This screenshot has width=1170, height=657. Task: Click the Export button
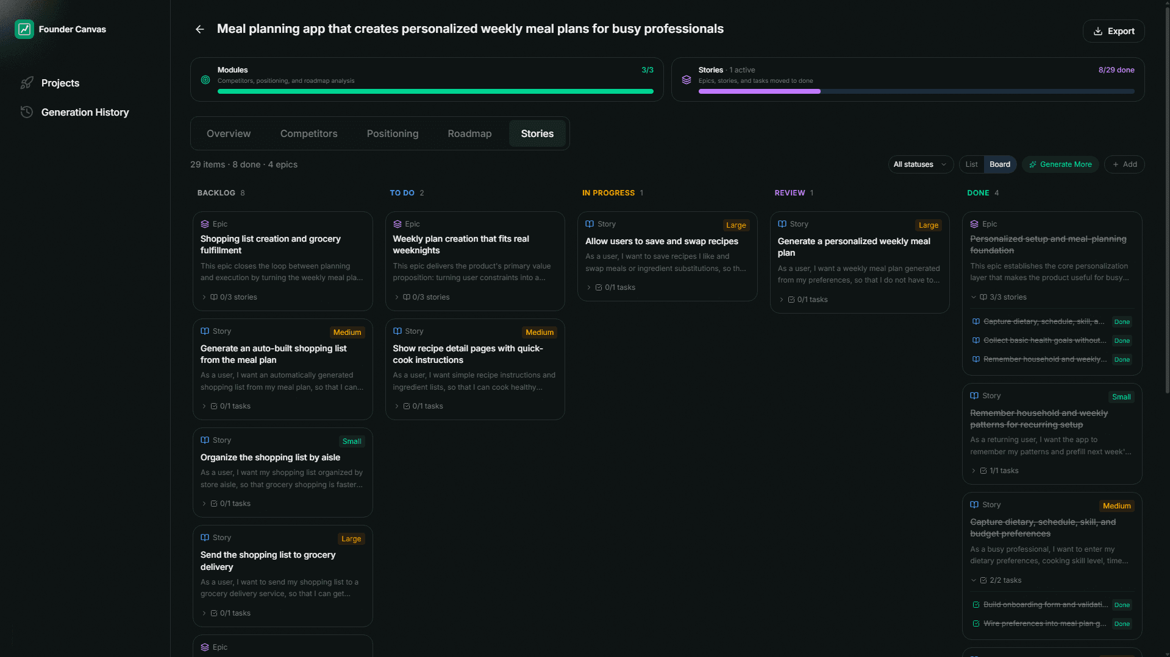point(1113,31)
